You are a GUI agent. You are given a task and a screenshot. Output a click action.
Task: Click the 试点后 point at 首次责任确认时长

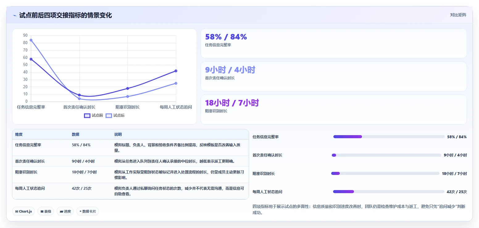(79, 99)
